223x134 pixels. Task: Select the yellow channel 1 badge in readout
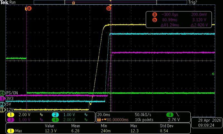coord(11,115)
